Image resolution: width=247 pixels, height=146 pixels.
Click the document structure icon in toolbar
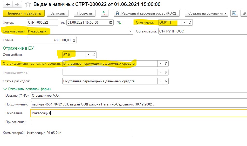(235, 13)
